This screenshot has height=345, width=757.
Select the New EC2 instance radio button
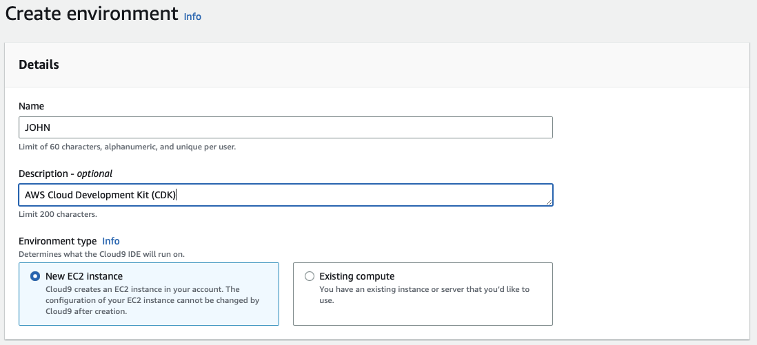click(x=35, y=276)
